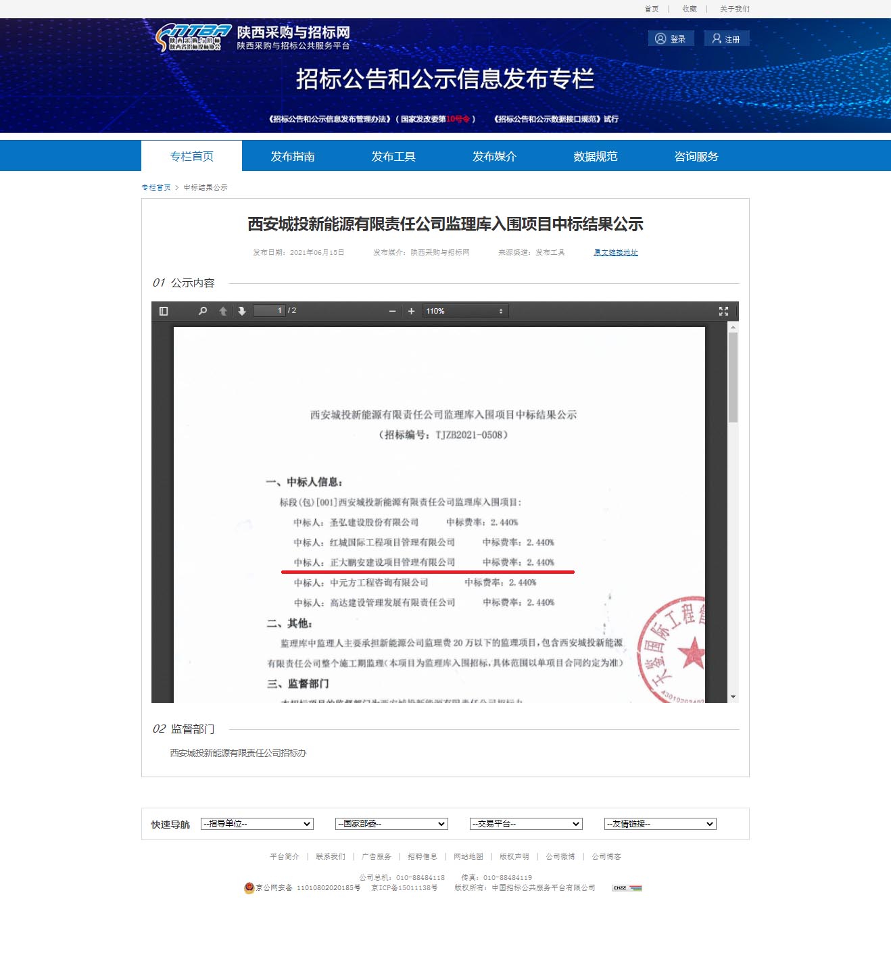Click the PDF page number field

pyautogui.click(x=269, y=311)
